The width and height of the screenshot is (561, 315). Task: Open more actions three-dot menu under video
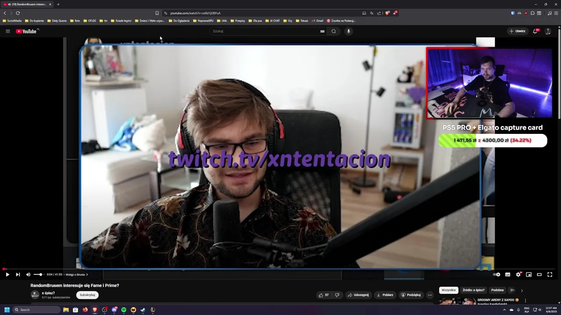pyautogui.click(x=430, y=295)
